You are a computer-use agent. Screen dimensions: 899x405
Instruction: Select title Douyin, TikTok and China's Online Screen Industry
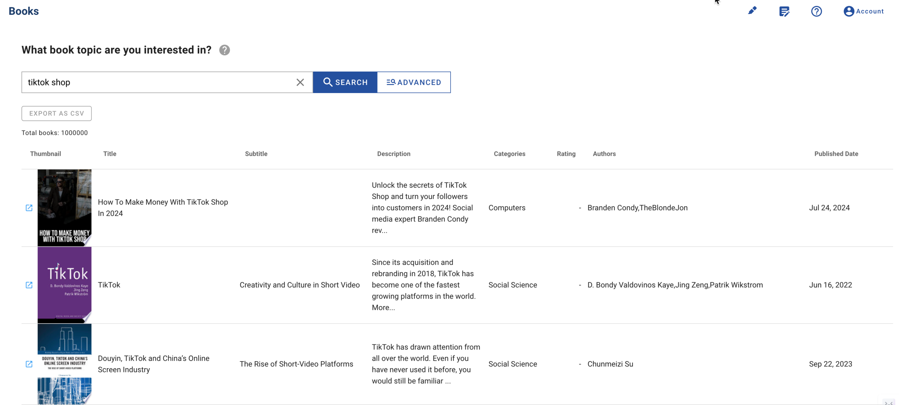click(153, 364)
